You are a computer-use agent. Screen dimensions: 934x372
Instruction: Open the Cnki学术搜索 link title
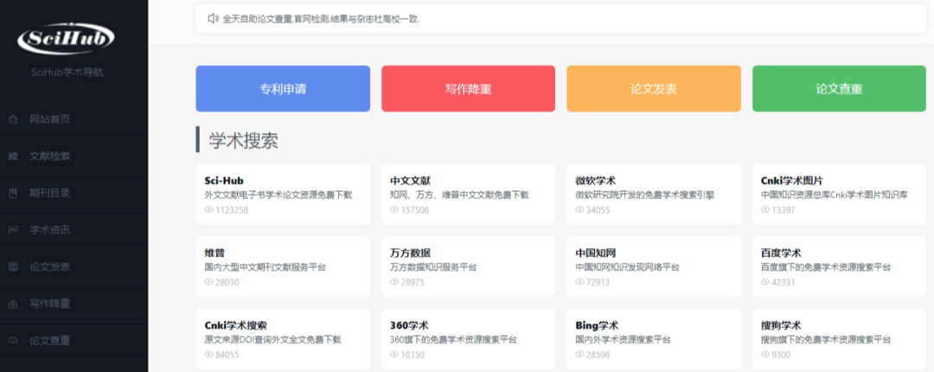235,326
